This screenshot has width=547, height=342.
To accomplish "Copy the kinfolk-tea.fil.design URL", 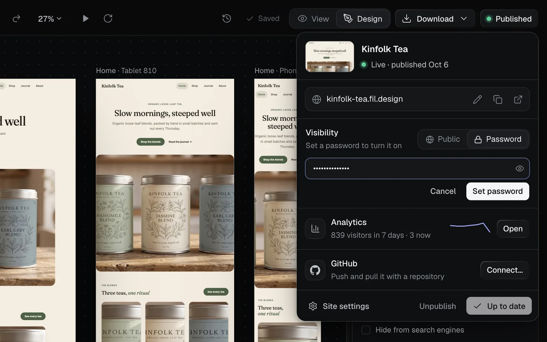I will click(498, 99).
